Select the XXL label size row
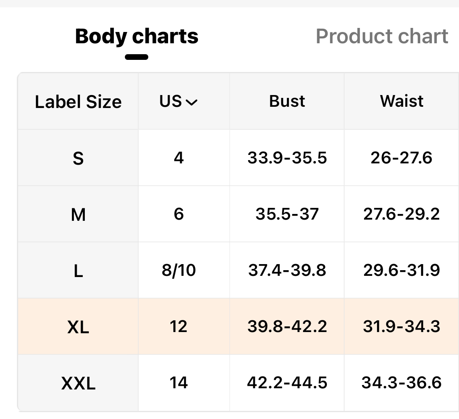 [78, 383]
